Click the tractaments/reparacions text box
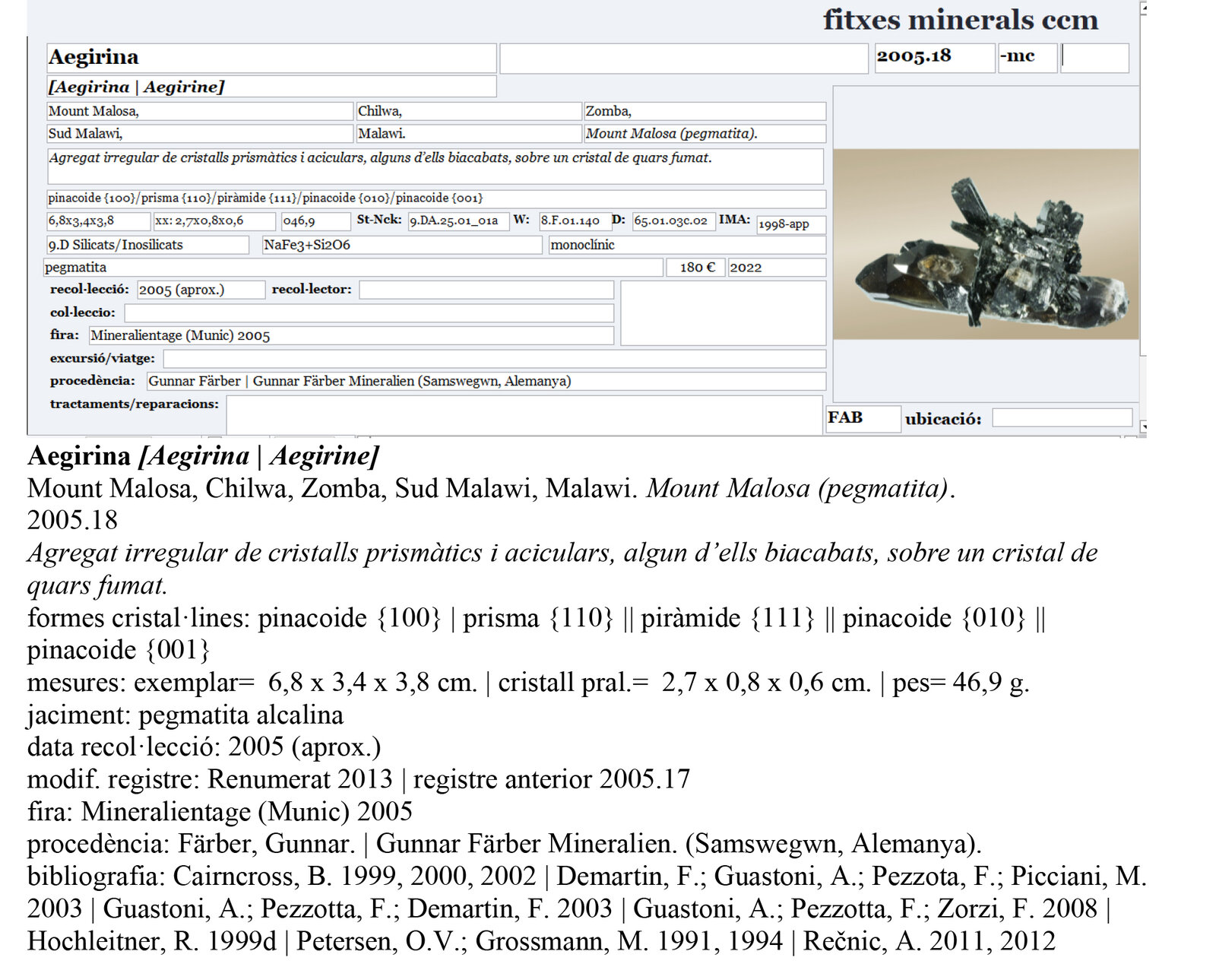This screenshot has height=964, width=1216. 524,415
